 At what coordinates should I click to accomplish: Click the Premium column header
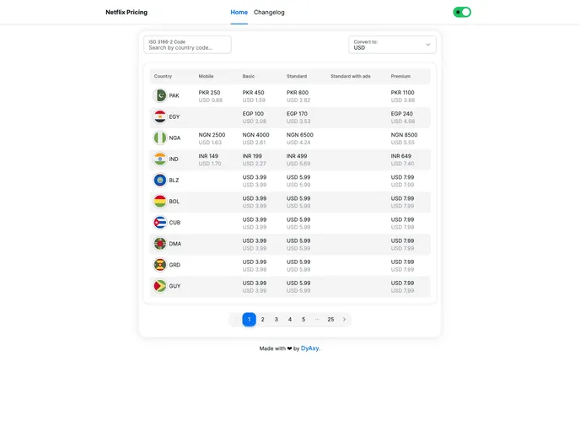coord(401,76)
